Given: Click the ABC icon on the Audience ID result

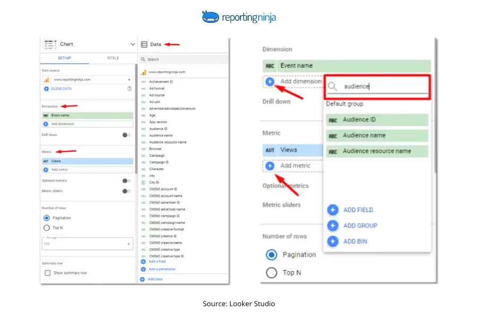Looking at the screenshot, I should coord(333,120).
